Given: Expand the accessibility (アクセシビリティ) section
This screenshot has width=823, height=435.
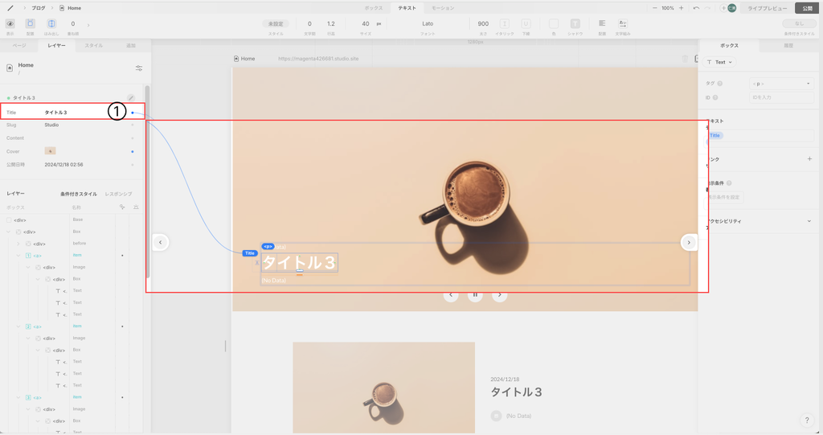Looking at the screenshot, I should [809, 221].
